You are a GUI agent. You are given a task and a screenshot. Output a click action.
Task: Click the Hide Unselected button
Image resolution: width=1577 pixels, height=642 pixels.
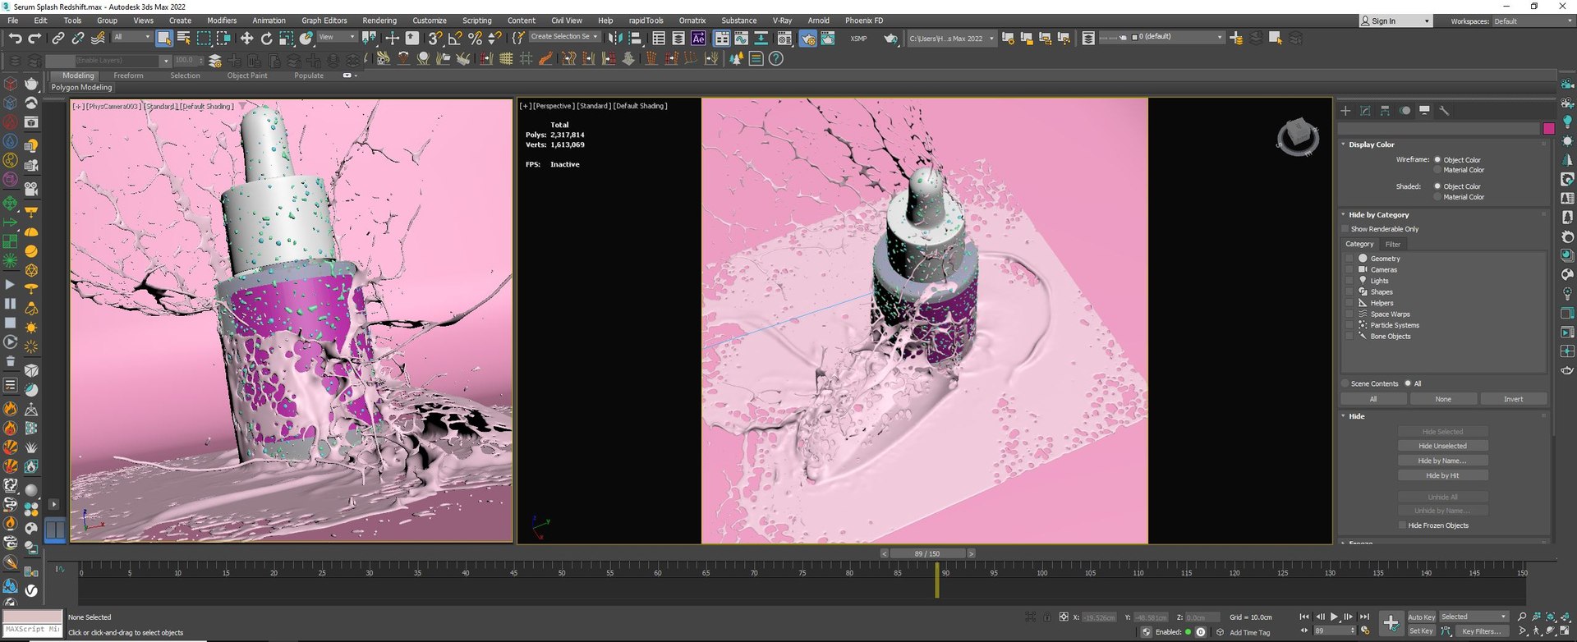[1442, 446]
